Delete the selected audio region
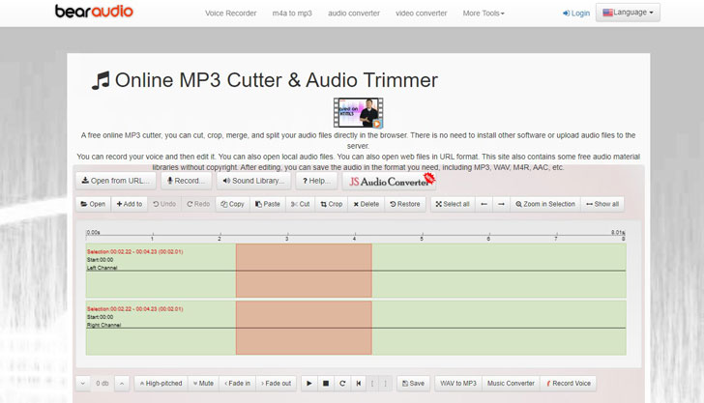Image resolution: width=704 pixels, height=403 pixels. pyautogui.click(x=366, y=204)
